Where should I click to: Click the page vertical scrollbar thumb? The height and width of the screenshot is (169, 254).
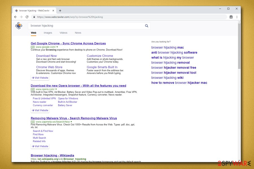coord(239,46)
